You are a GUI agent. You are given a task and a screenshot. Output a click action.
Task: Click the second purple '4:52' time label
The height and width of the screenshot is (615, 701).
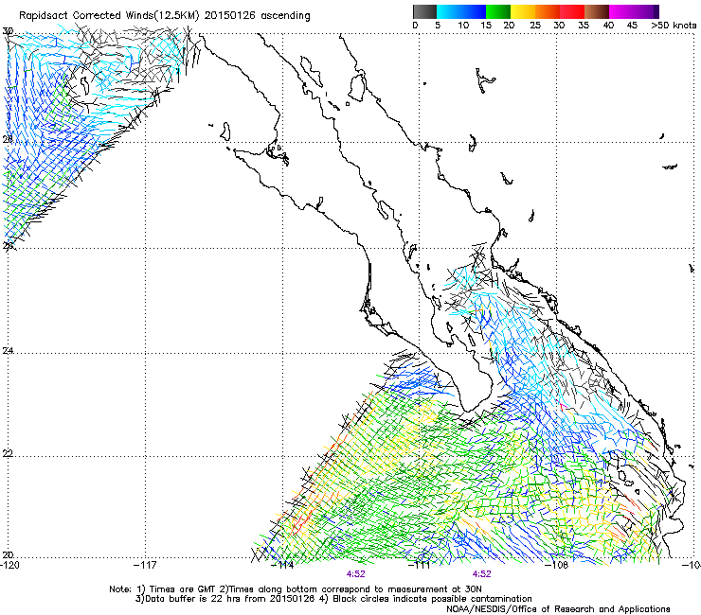tap(482, 574)
